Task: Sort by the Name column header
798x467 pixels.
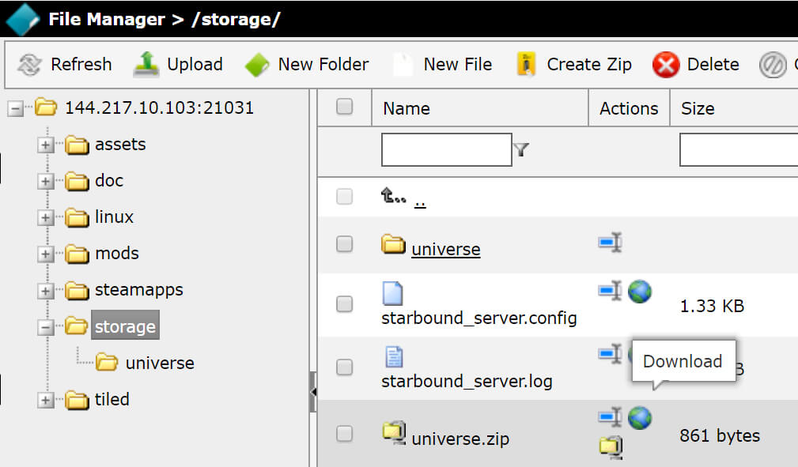Action: [x=407, y=108]
